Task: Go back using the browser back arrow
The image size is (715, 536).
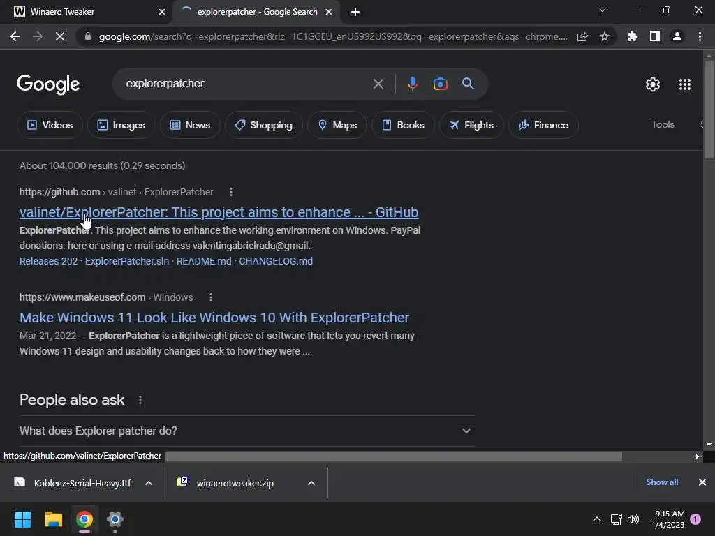Action: point(15,36)
